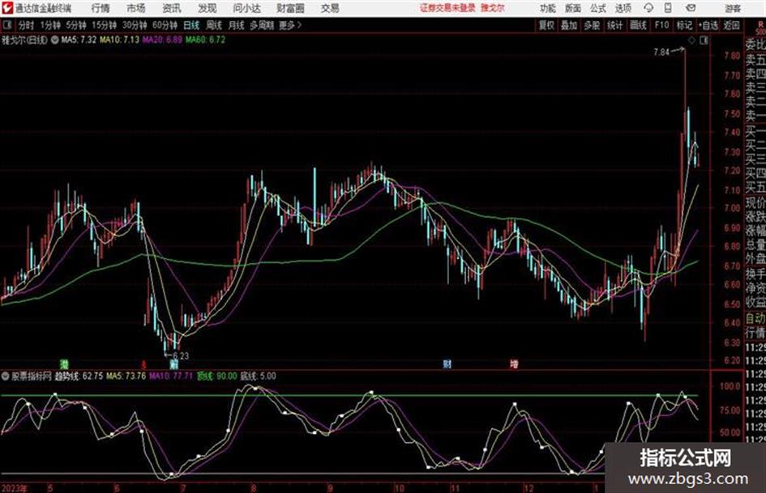Toggle the left sidebar panel icon
The height and width of the screenshot is (493, 766).
(x=6, y=25)
